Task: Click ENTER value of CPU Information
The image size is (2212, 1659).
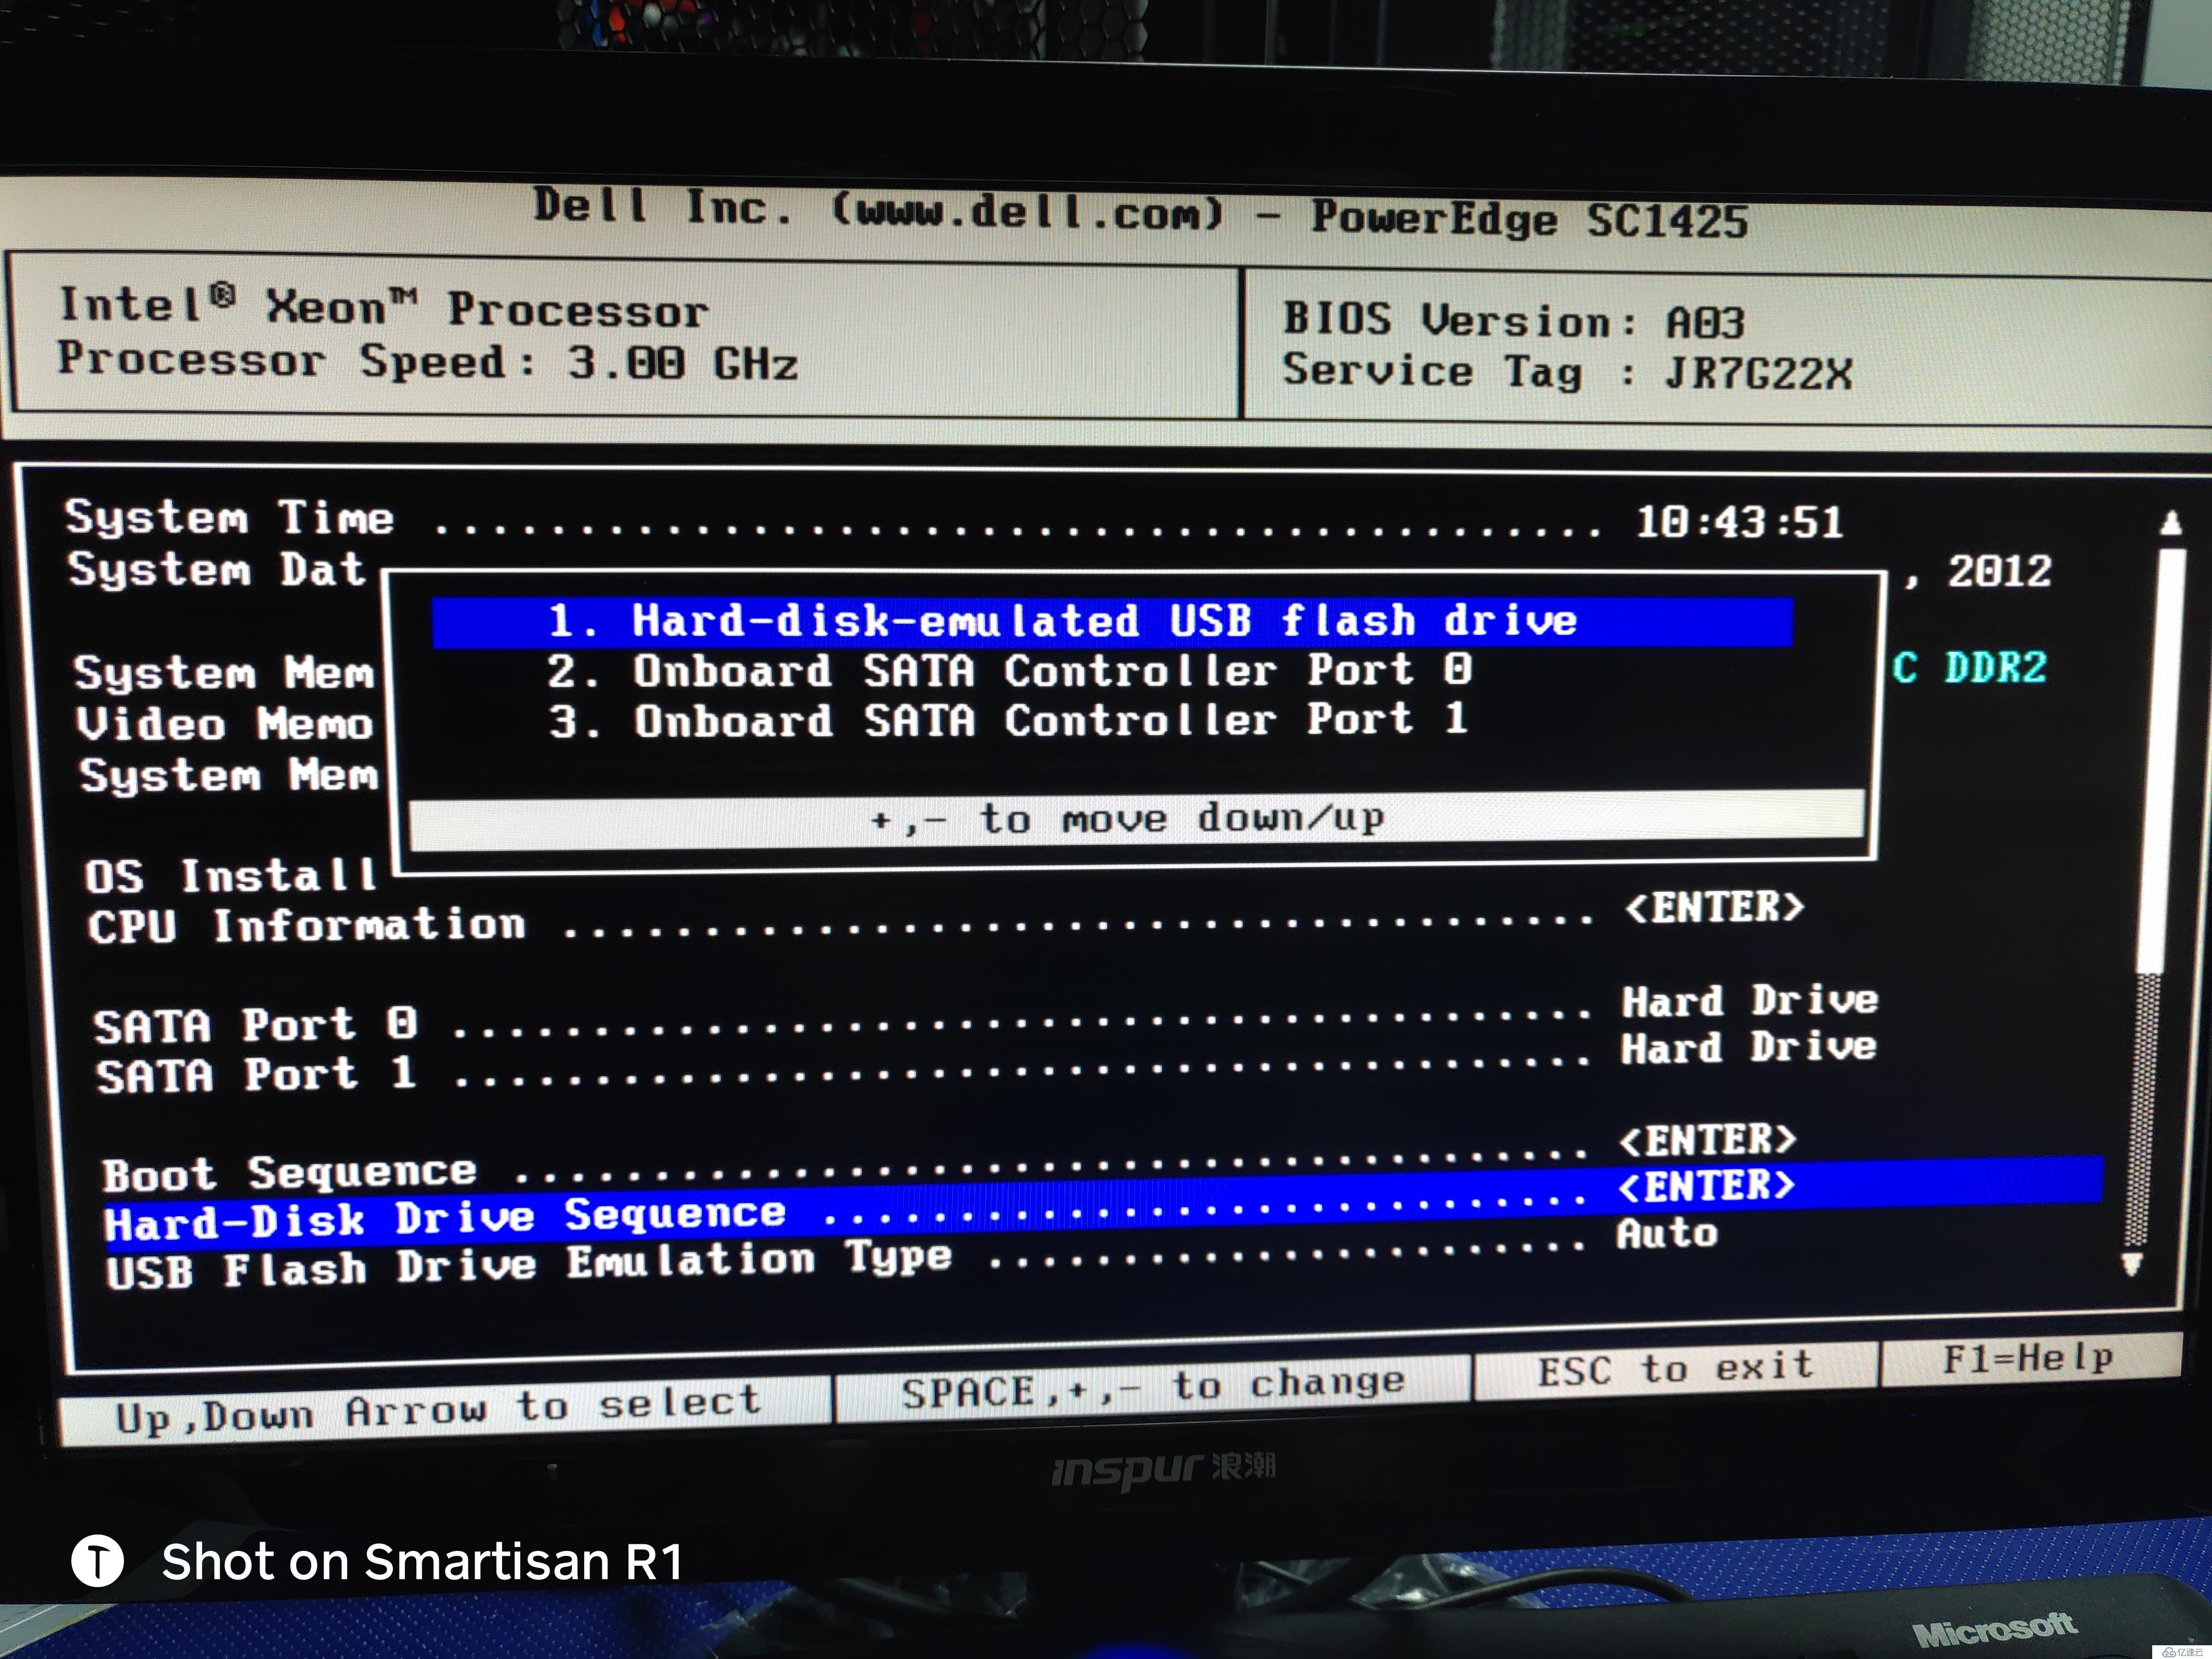Action: point(1714,908)
